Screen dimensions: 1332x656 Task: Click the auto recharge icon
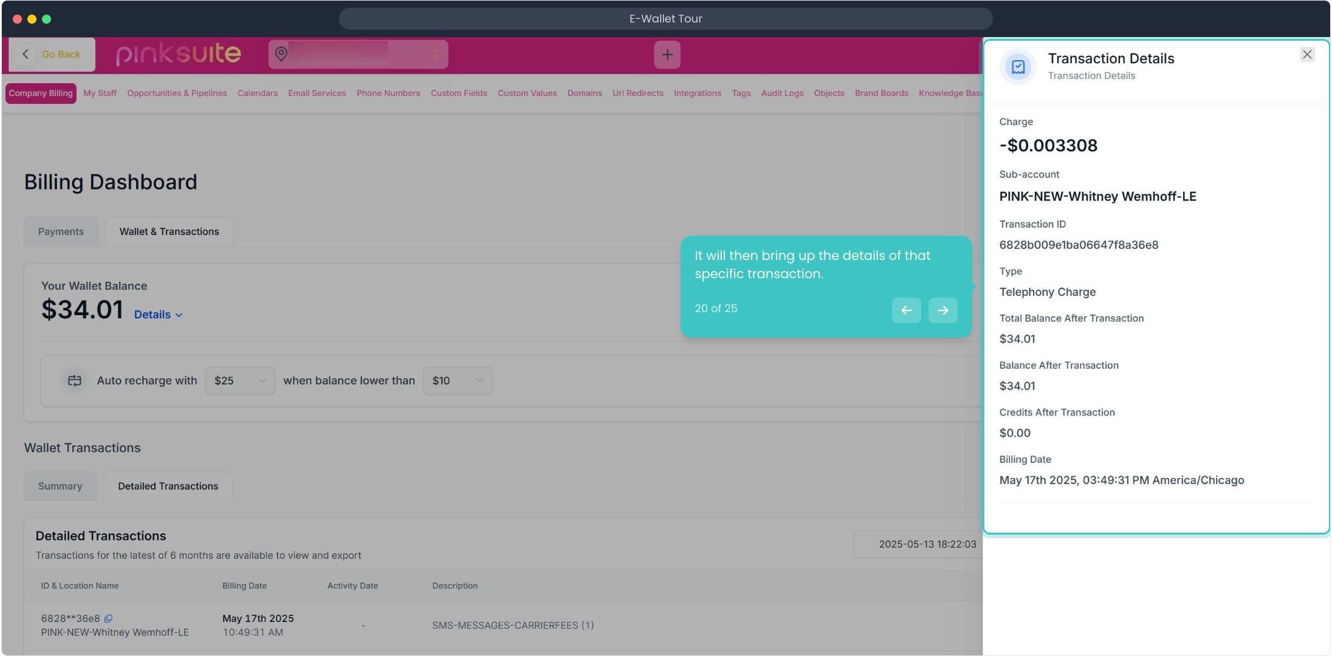pos(74,381)
